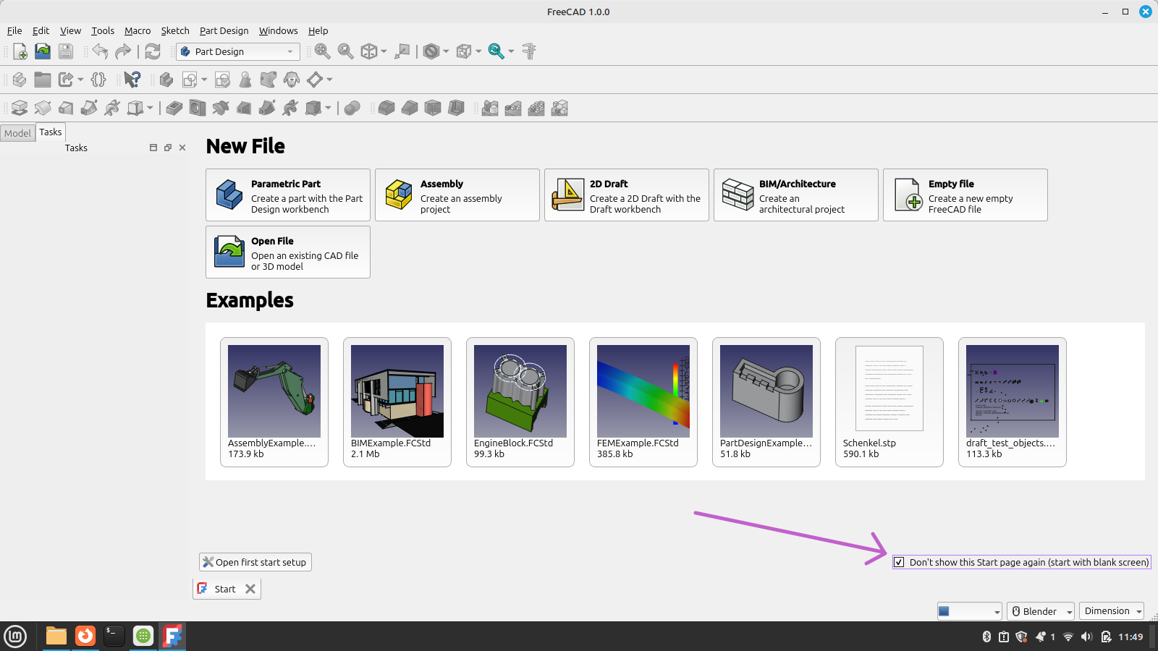Open the Macro menu

point(138,30)
